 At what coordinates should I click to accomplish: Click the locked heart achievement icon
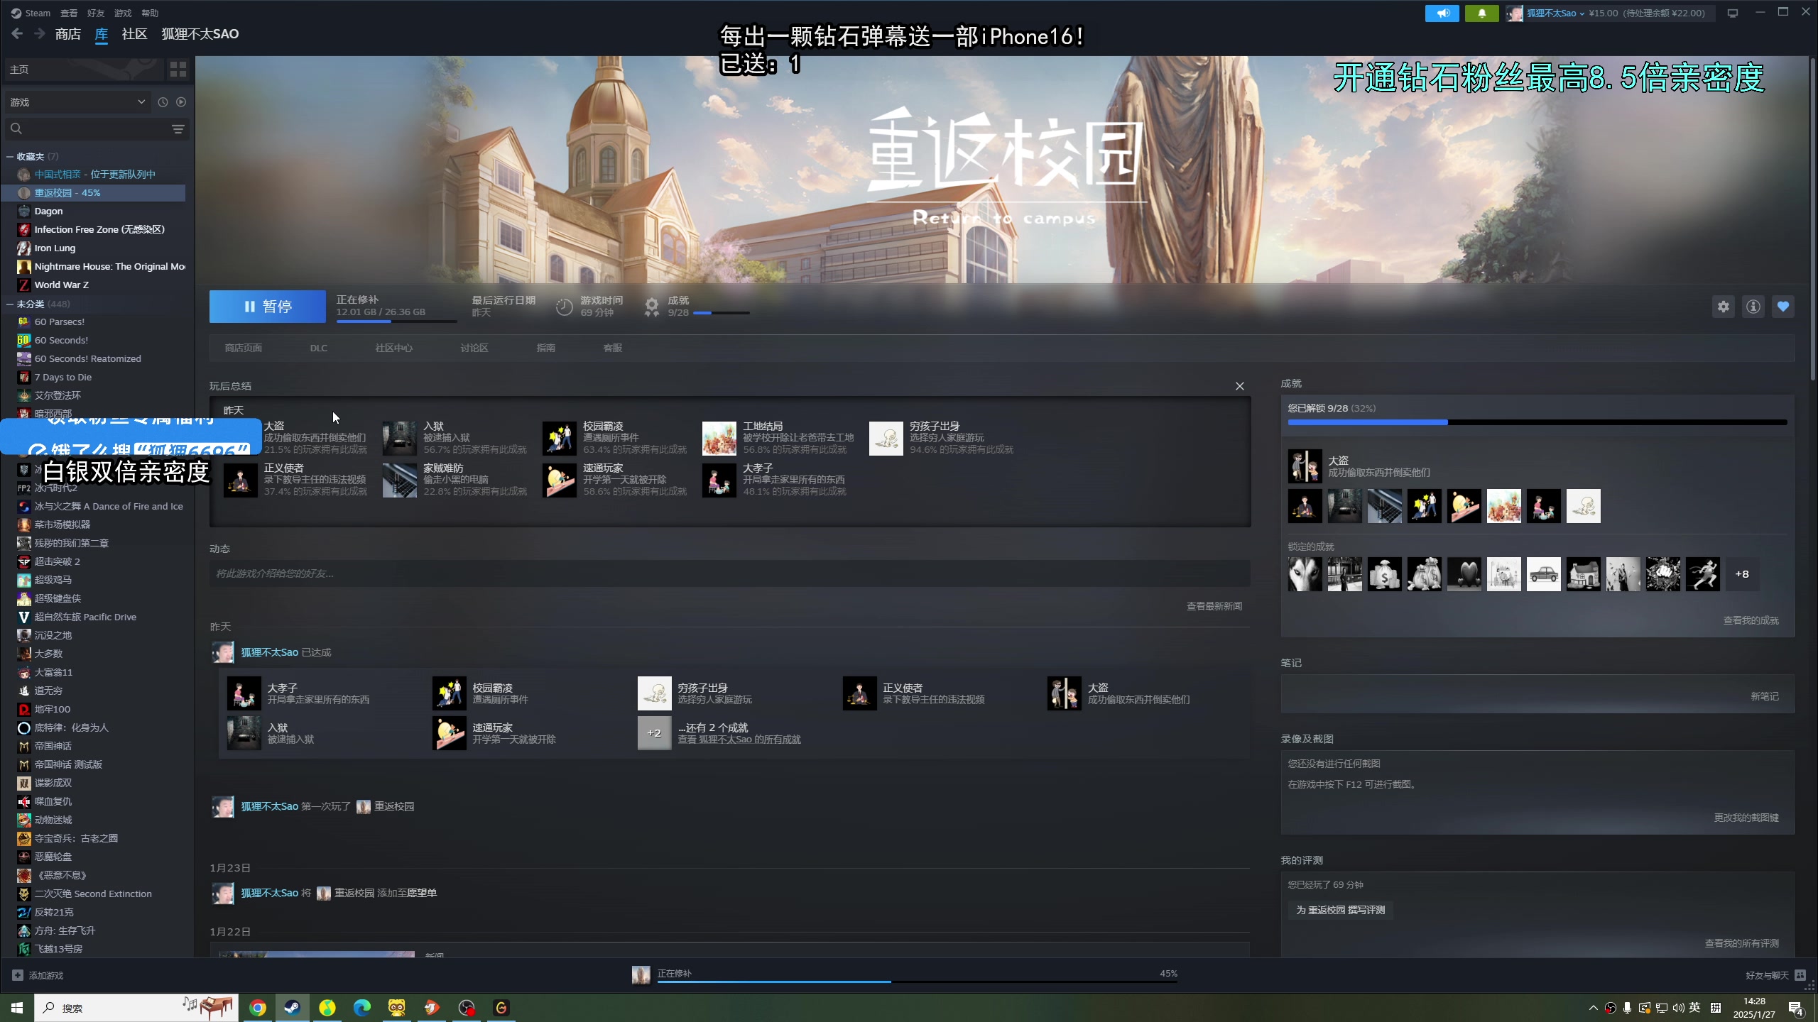pyautogui.click(x=1464, y=574)
